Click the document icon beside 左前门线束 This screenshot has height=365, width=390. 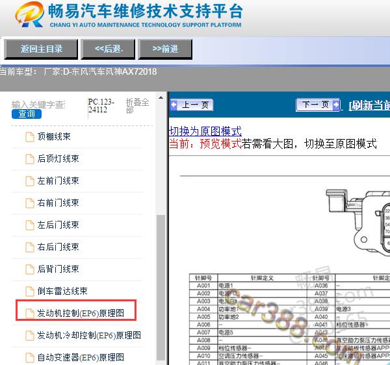click(x=30, y=181)
